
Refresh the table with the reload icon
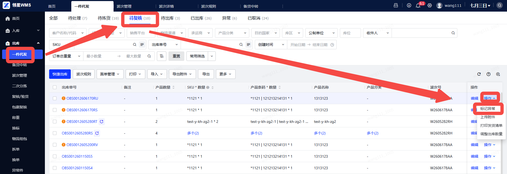pos(479,74)
